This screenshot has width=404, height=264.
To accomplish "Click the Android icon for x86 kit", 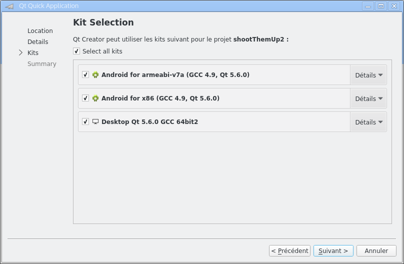I will 95,98.
